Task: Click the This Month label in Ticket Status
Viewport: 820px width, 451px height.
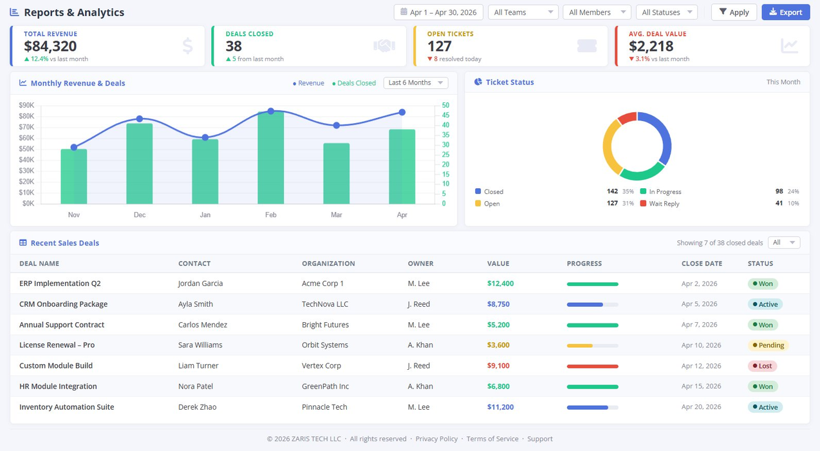Action: pos(783,82)
